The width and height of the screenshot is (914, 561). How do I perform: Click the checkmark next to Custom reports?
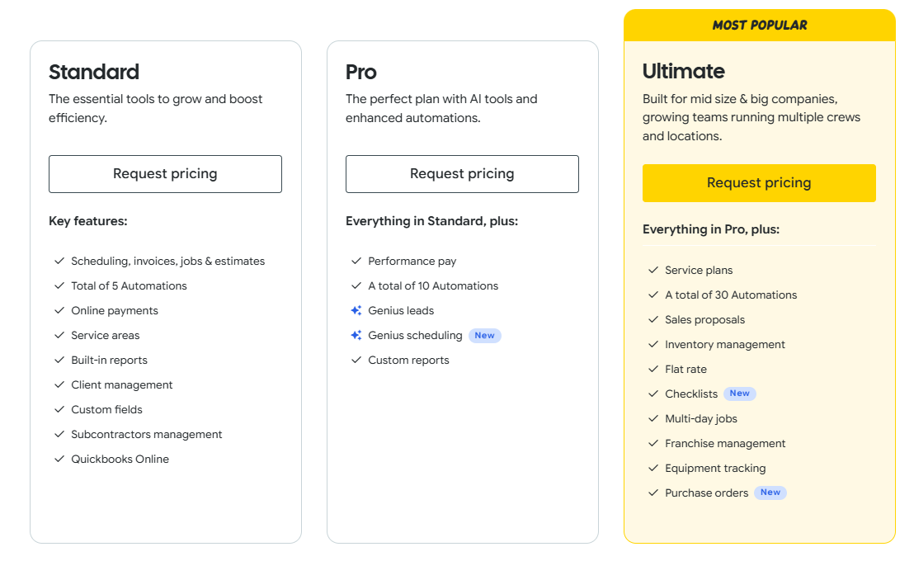[356, 360]
